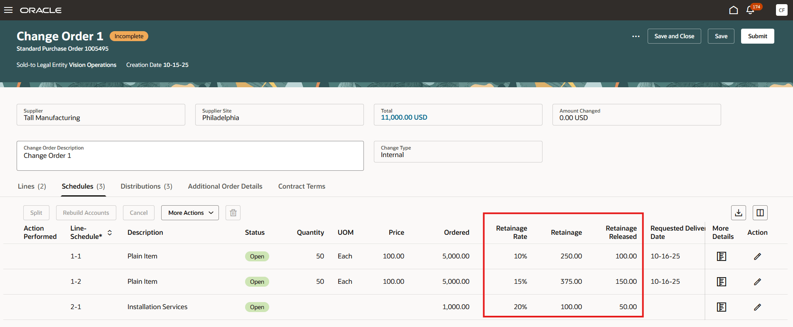Go to the Oracle home page icon
Screen dimensions: 793x327
734,10
